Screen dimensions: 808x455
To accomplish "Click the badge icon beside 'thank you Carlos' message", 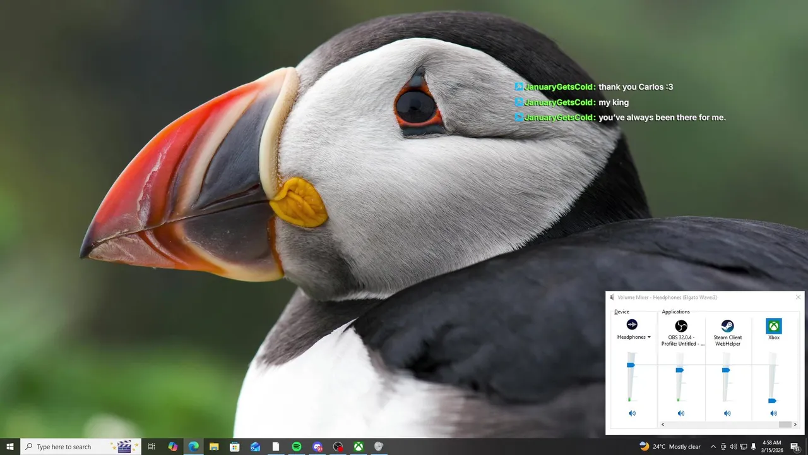I will point(519,87).
